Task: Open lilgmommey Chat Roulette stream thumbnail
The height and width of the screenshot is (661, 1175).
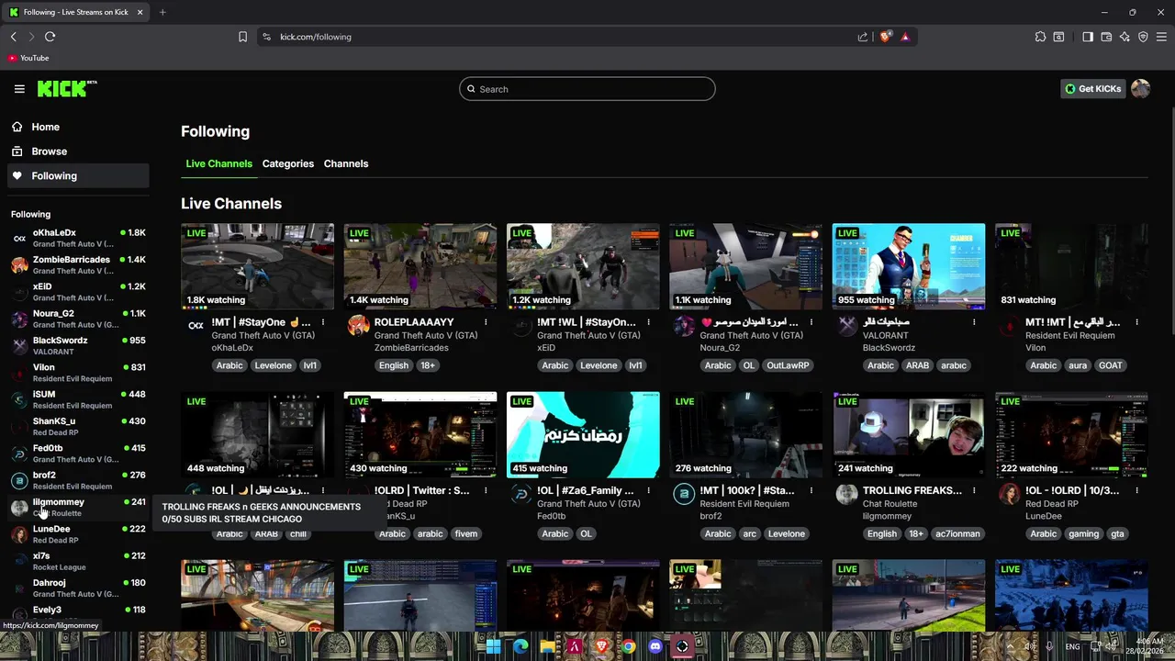Action: [909, 434]
